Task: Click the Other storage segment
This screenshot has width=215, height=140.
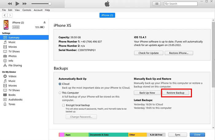Action: pos(137,135)
